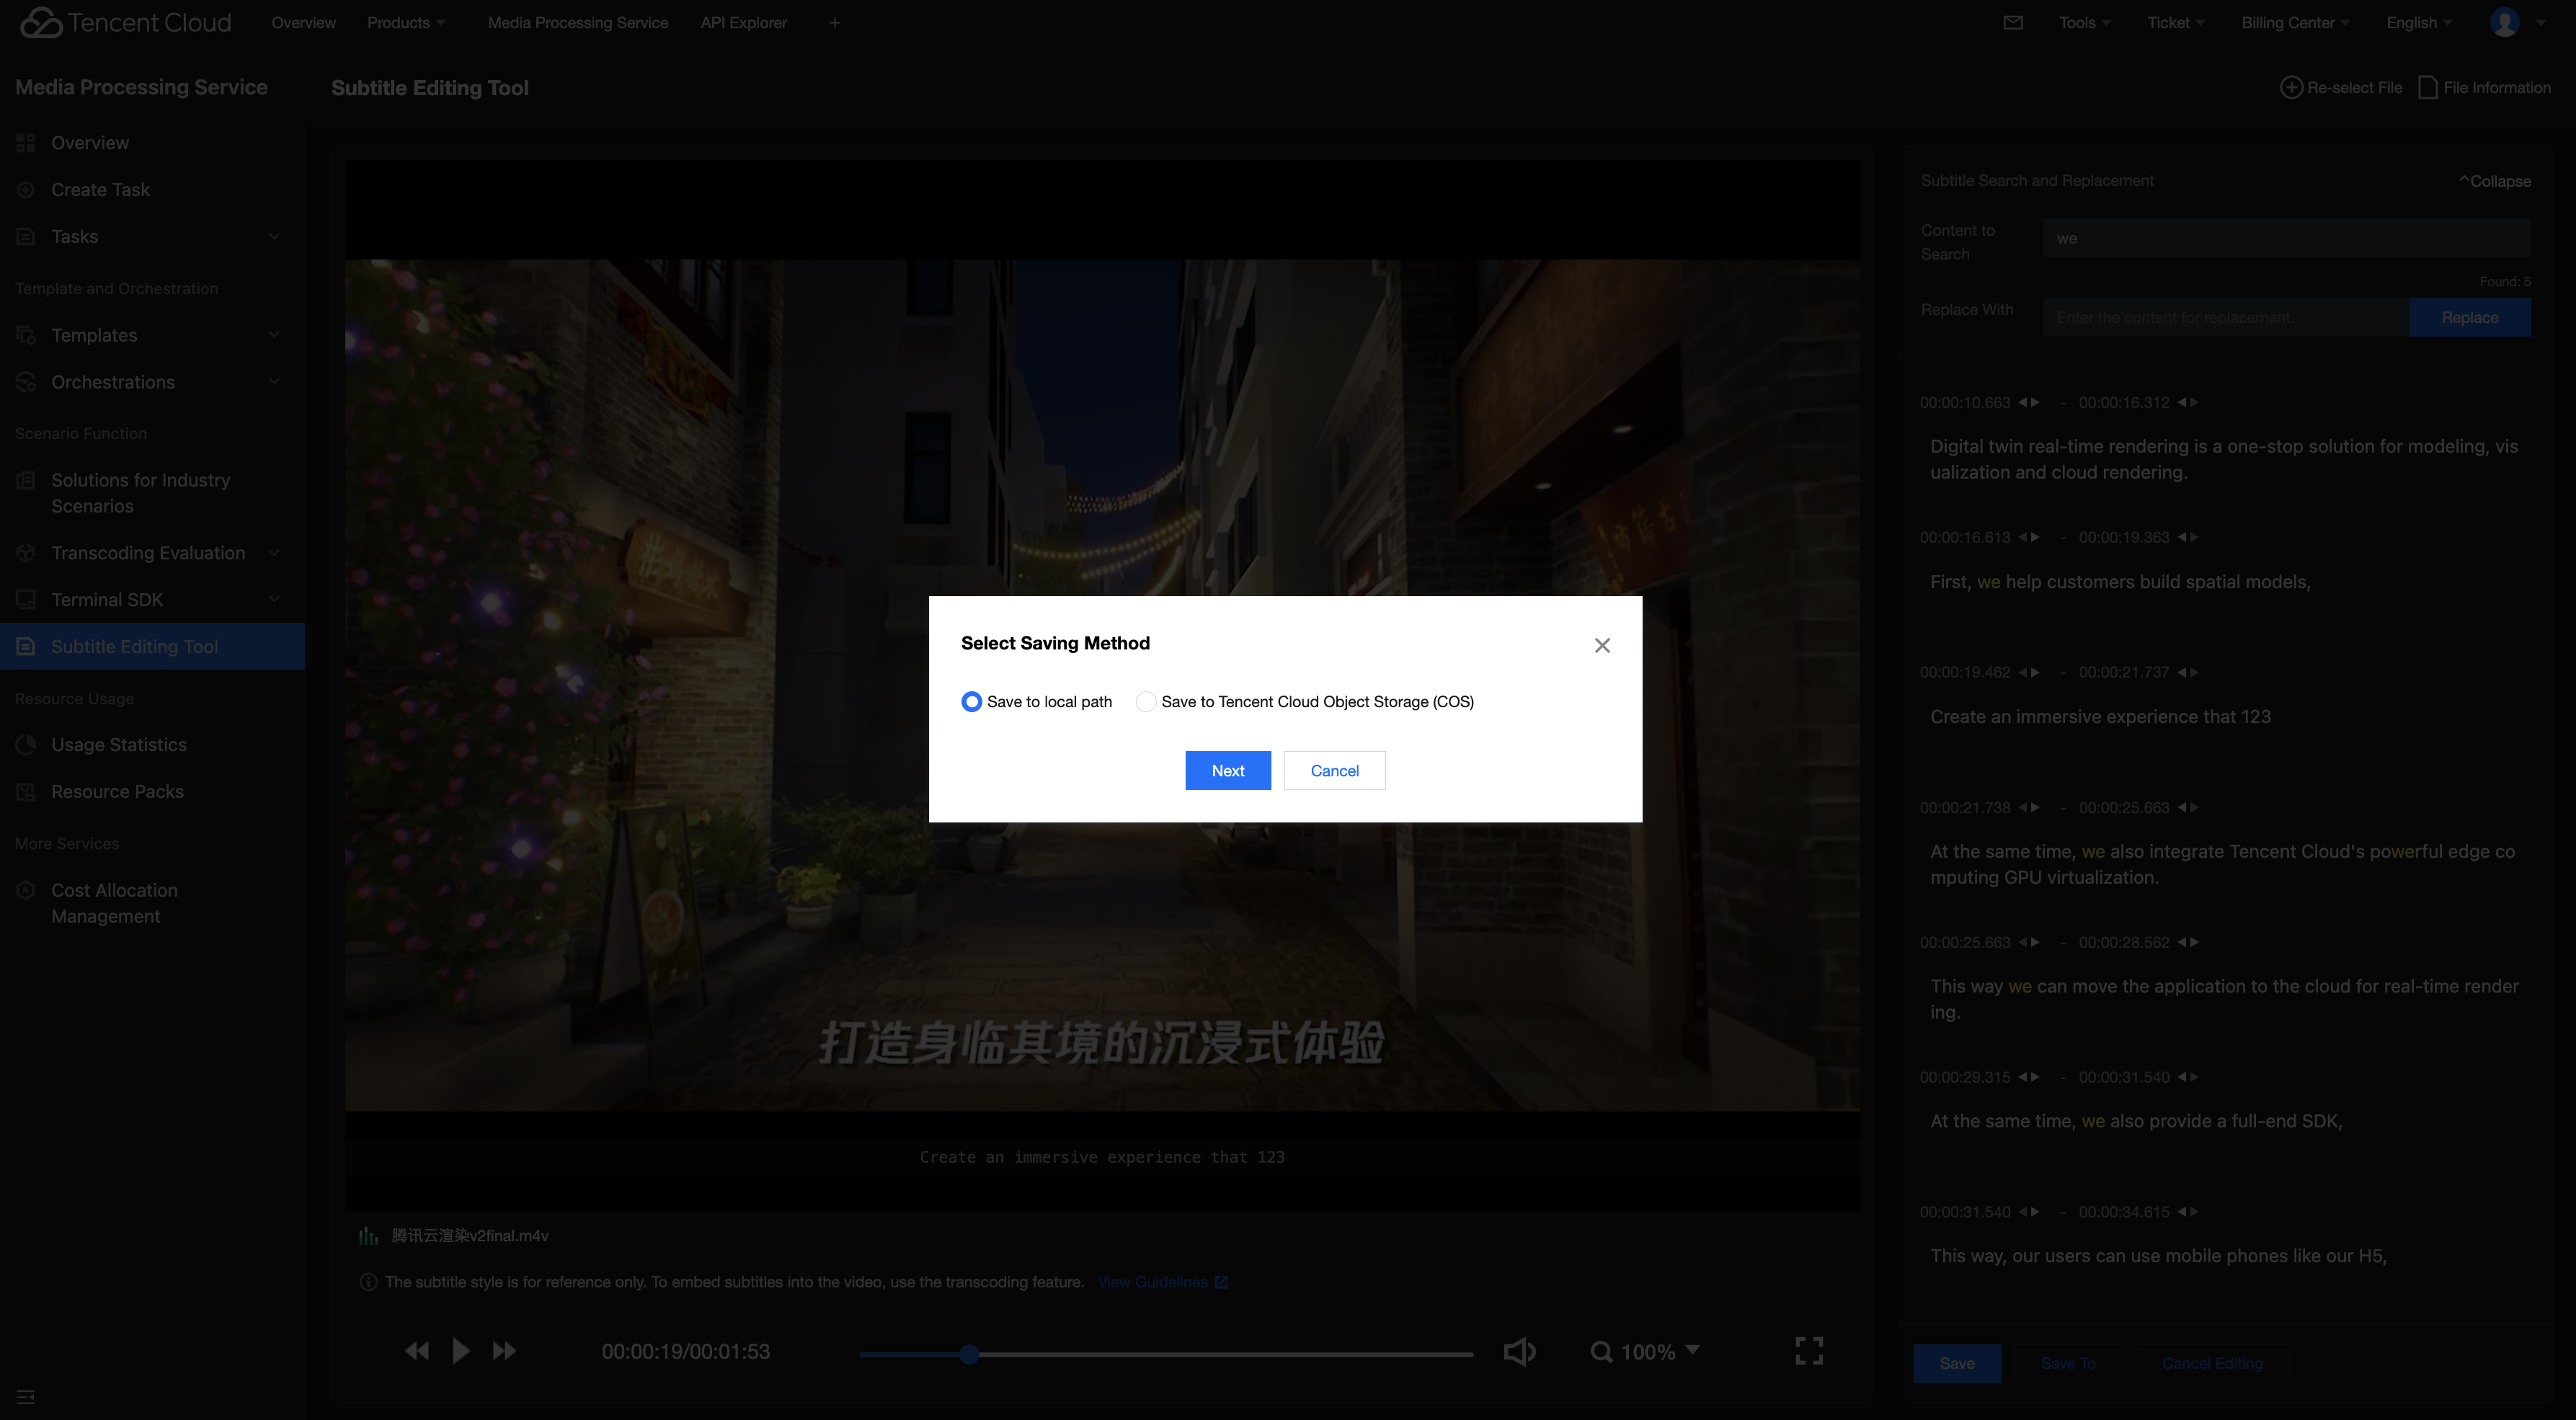Collapse sidebar using bottom-left menu icon

26,1396
